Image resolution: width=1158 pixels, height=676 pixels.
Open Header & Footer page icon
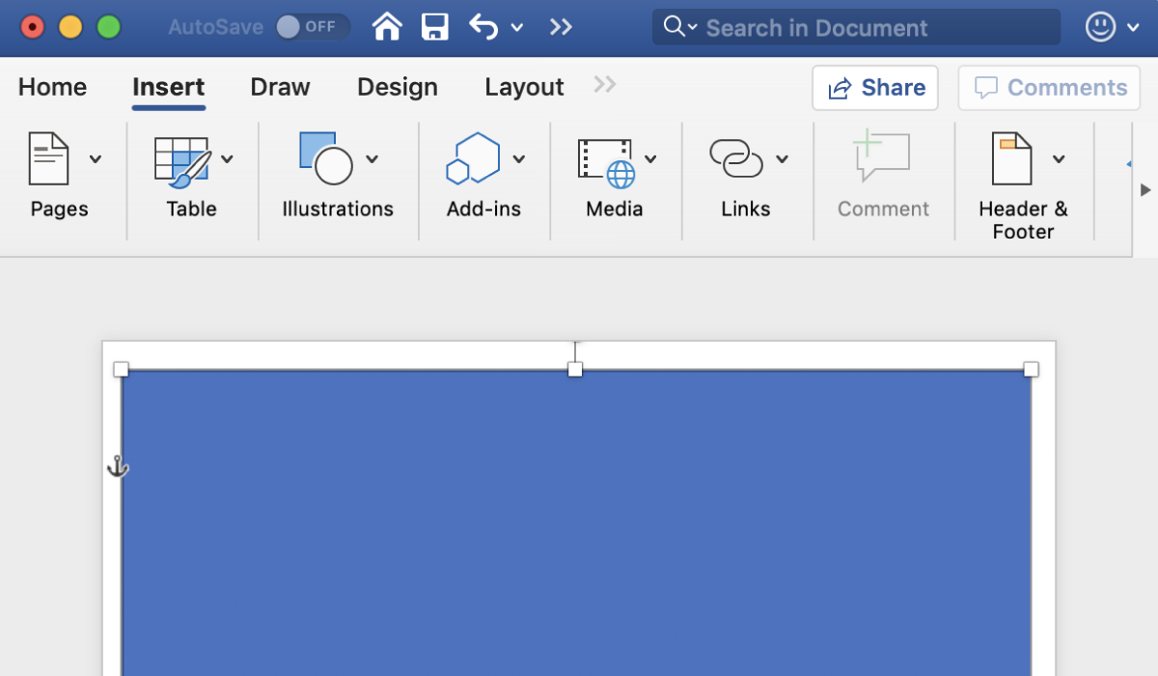pyautogui.click(x=1011, y=159)
